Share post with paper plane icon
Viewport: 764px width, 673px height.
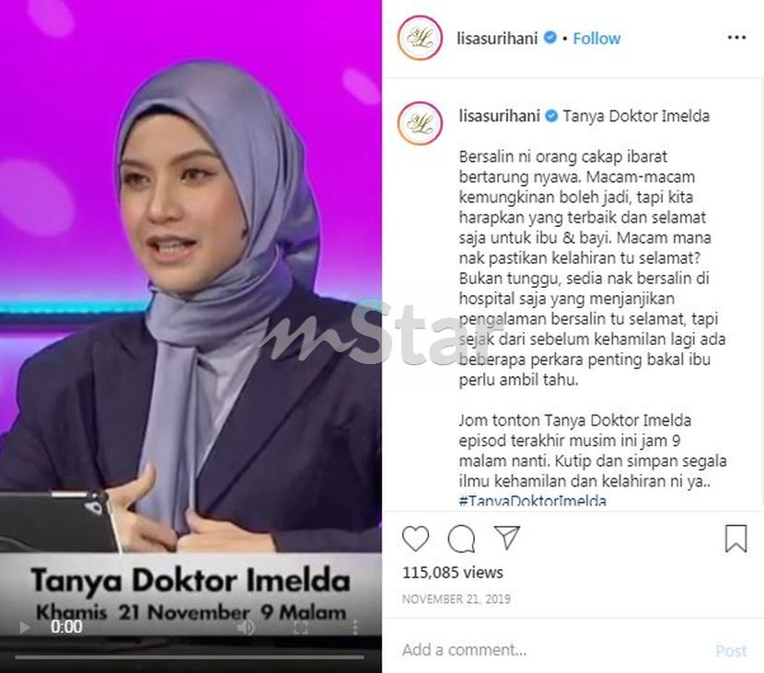pos(507,537)
